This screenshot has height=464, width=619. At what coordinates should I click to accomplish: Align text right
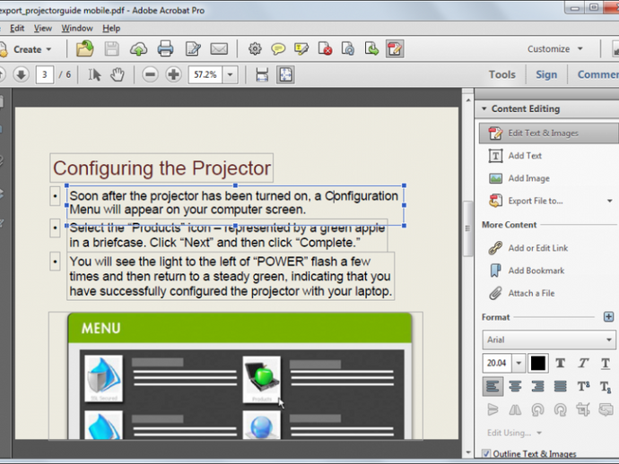(537, 386)
